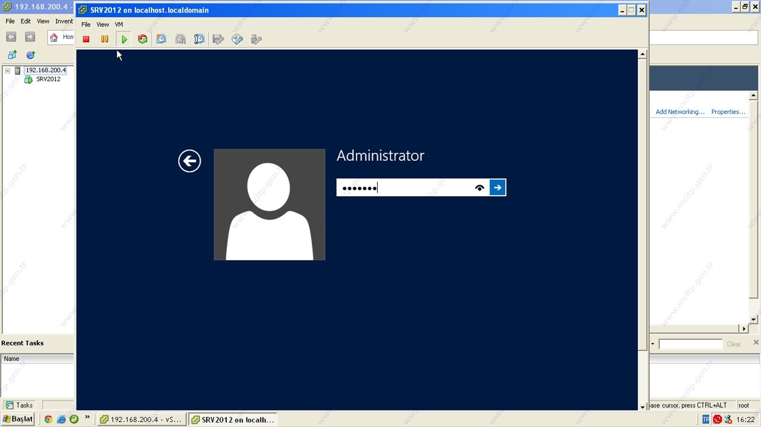
Task: Open File menu in SRV2012 console window
Action: tap(86, 24)
